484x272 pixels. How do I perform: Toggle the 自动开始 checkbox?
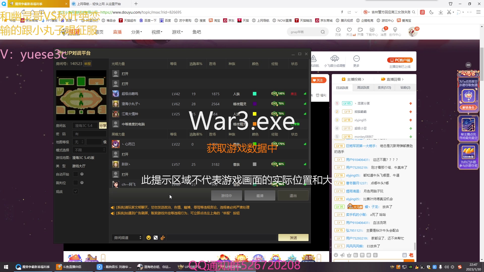pos(75,174)
